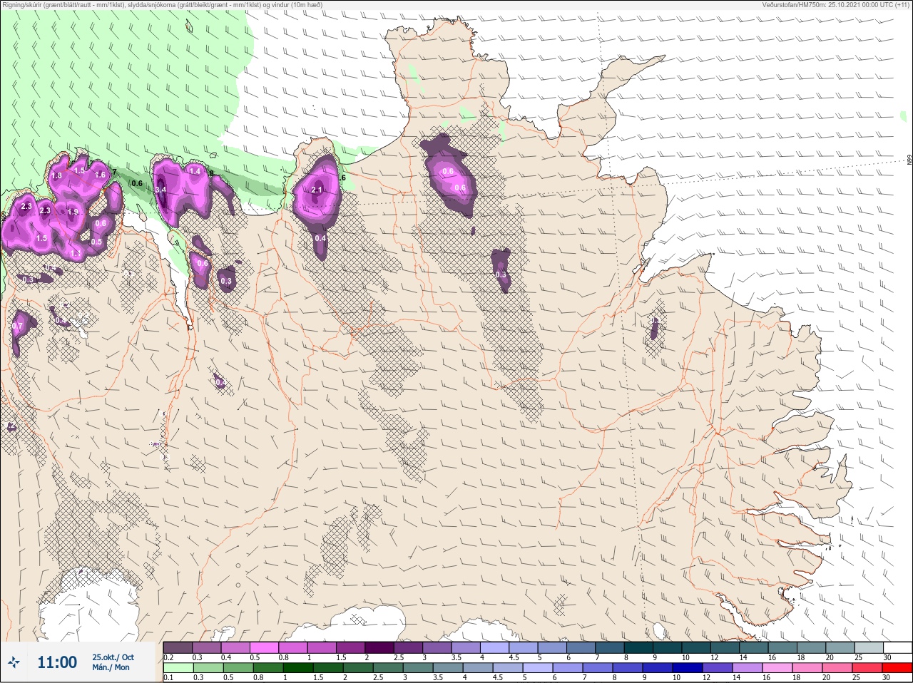Click the 'Veðurstofan/HM750m: 25.10.2021 00:00 UTC' header text

click(x=836, y=5)
